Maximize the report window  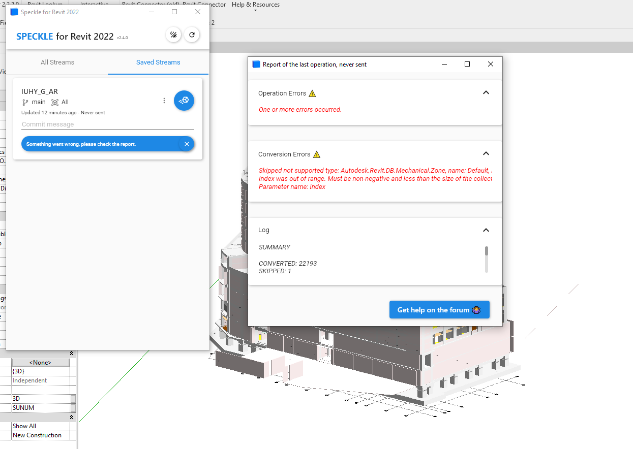pyautogui.click(x=467, y=64)
